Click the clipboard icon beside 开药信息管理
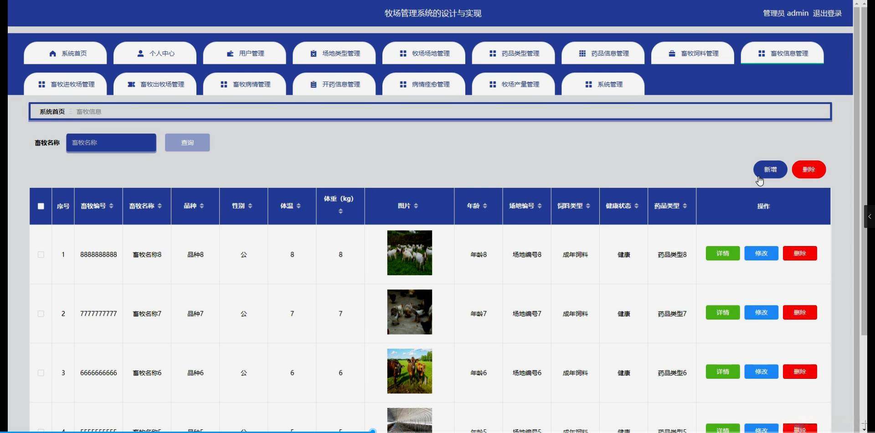Viewport: 875px width, 433px height. coord(313,85)
